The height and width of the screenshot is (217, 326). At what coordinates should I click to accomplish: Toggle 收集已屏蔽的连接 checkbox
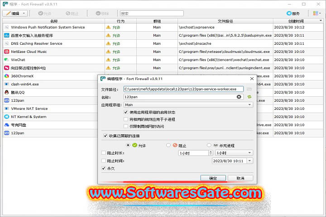pos(105,136)
